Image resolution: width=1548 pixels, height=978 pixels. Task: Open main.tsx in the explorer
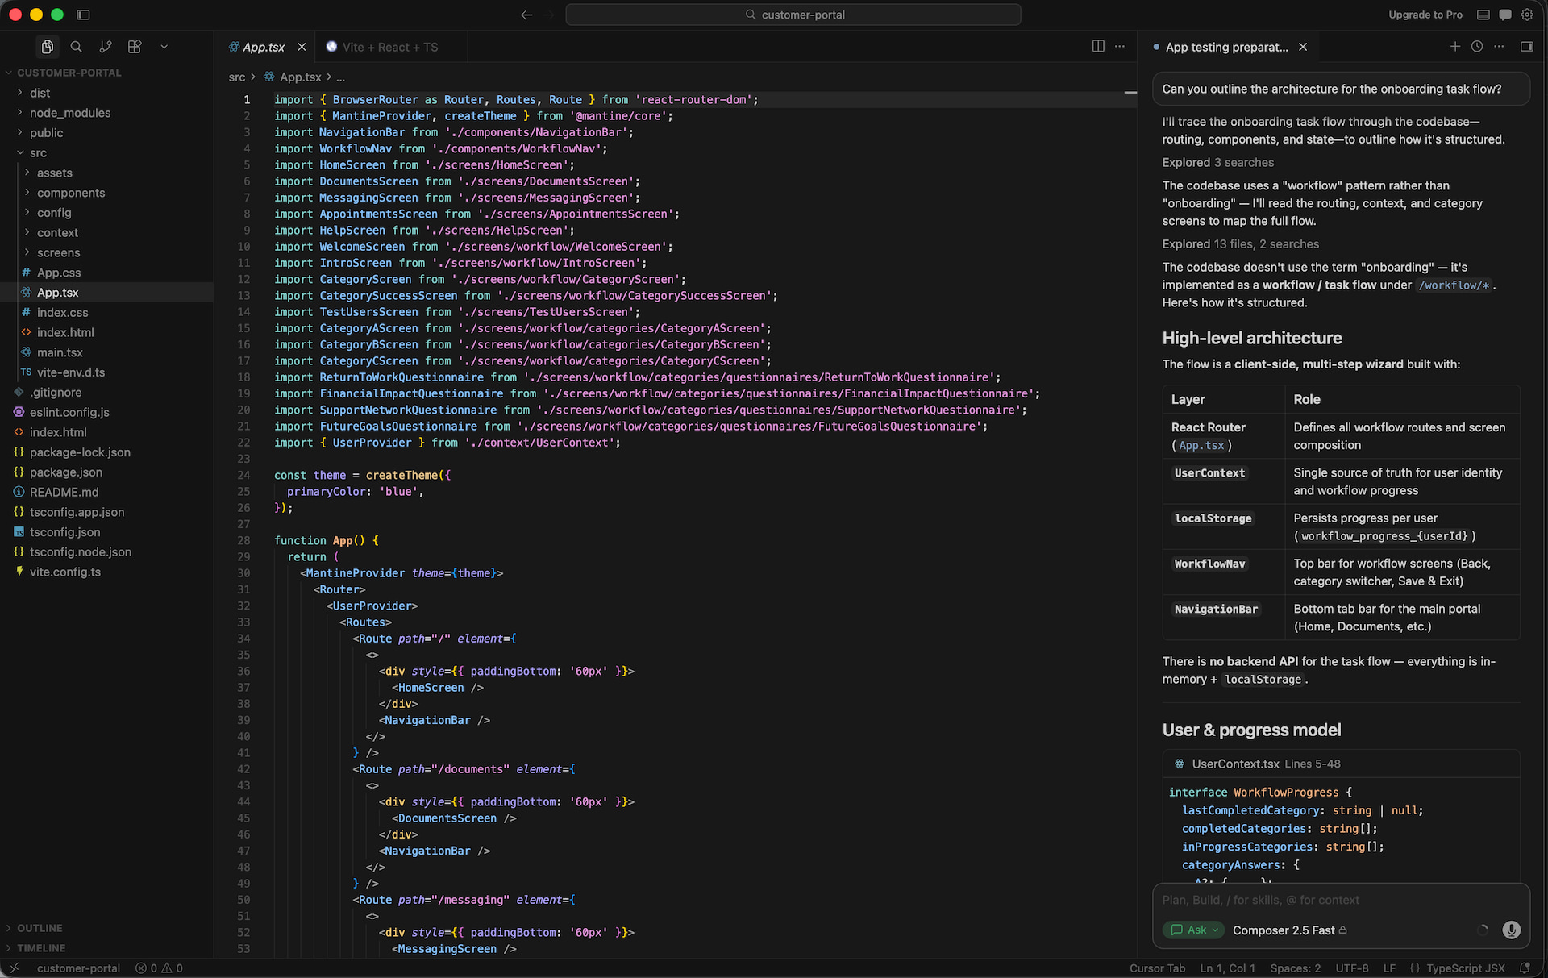60,352
